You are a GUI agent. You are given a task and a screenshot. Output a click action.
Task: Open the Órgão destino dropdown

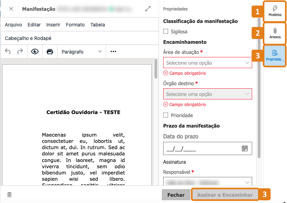click(207, 94)
